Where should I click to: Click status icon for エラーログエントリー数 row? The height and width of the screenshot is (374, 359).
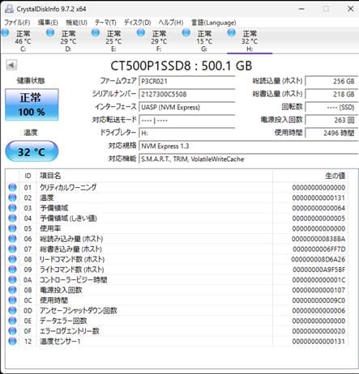[12, 331]
